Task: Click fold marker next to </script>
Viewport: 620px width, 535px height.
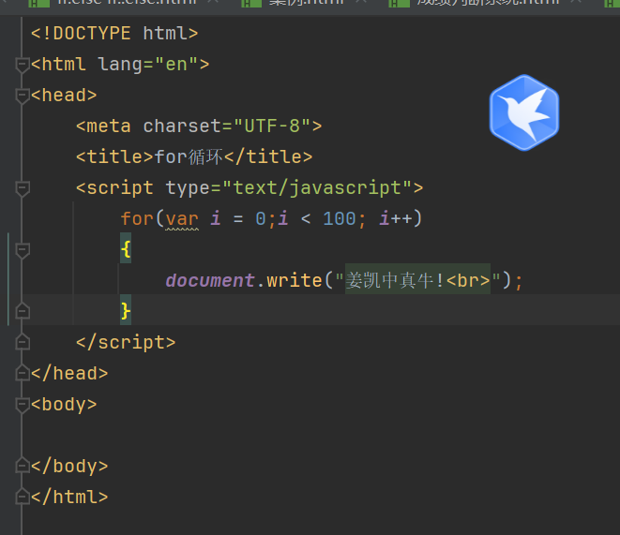Action: point(23,342)
